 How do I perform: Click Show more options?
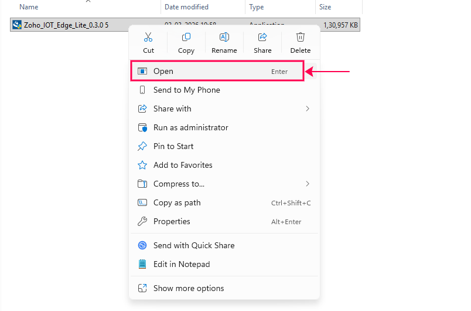224,288
